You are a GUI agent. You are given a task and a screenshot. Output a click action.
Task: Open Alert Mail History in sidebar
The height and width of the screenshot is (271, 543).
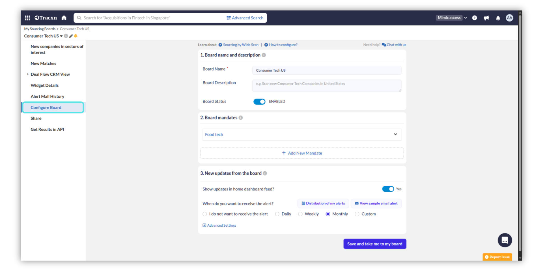[48, 97]
